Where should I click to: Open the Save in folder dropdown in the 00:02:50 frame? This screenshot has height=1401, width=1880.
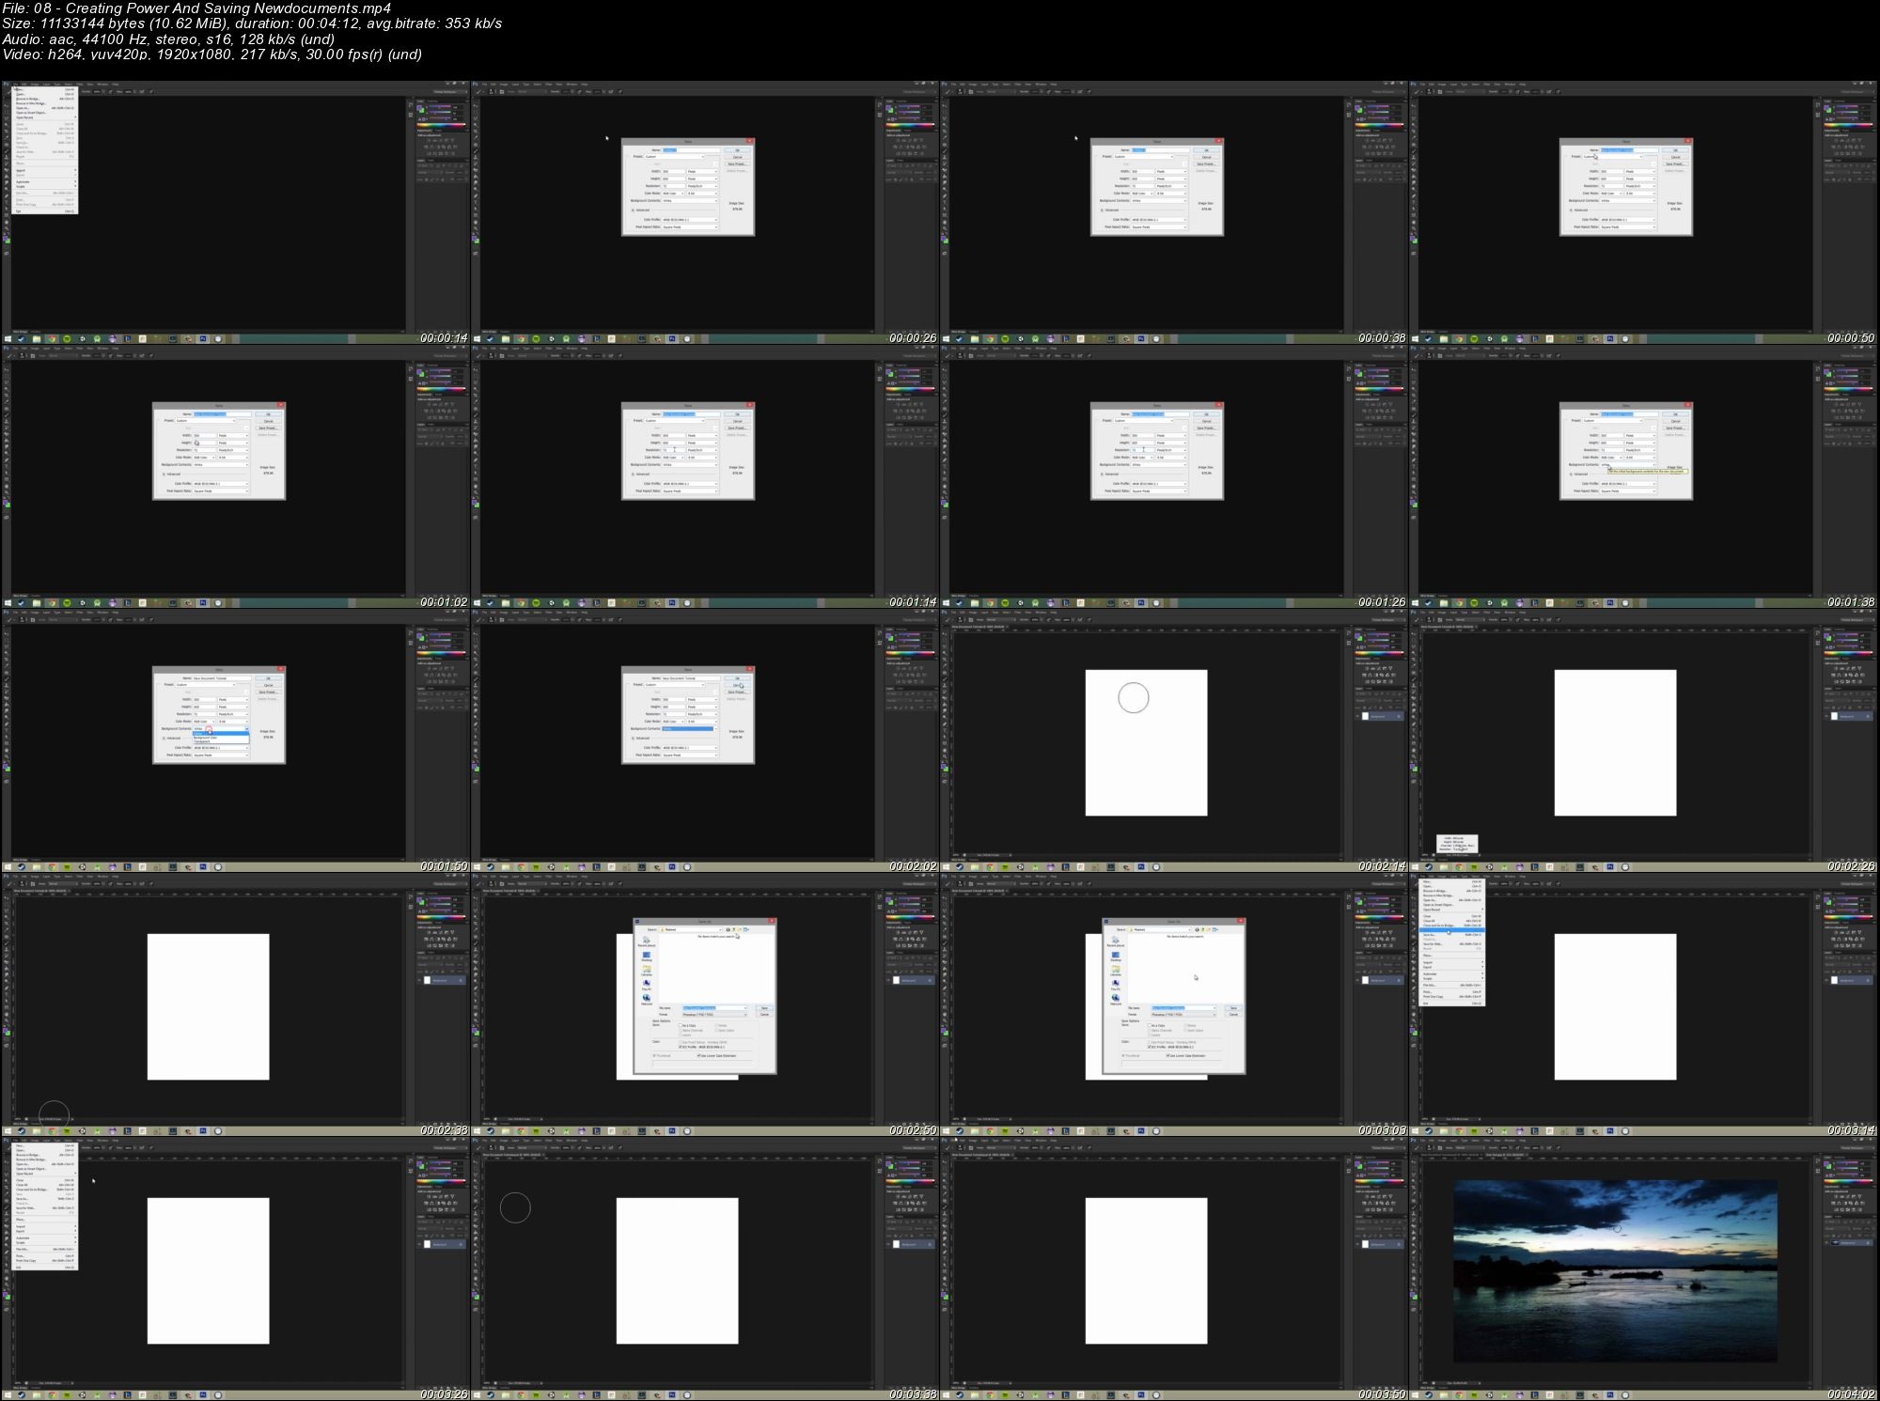pyautogui.click(x=691, y=929)
